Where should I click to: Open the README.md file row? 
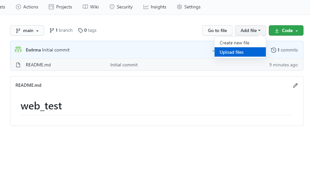[157, 65]
